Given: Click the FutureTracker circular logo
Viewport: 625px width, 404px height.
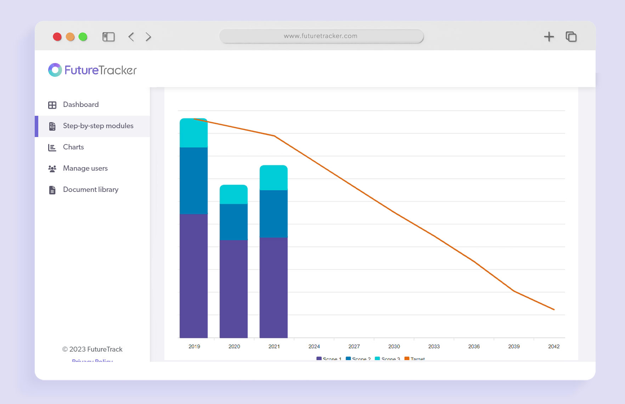Looking at the screenshot, I should click(55, 70).
